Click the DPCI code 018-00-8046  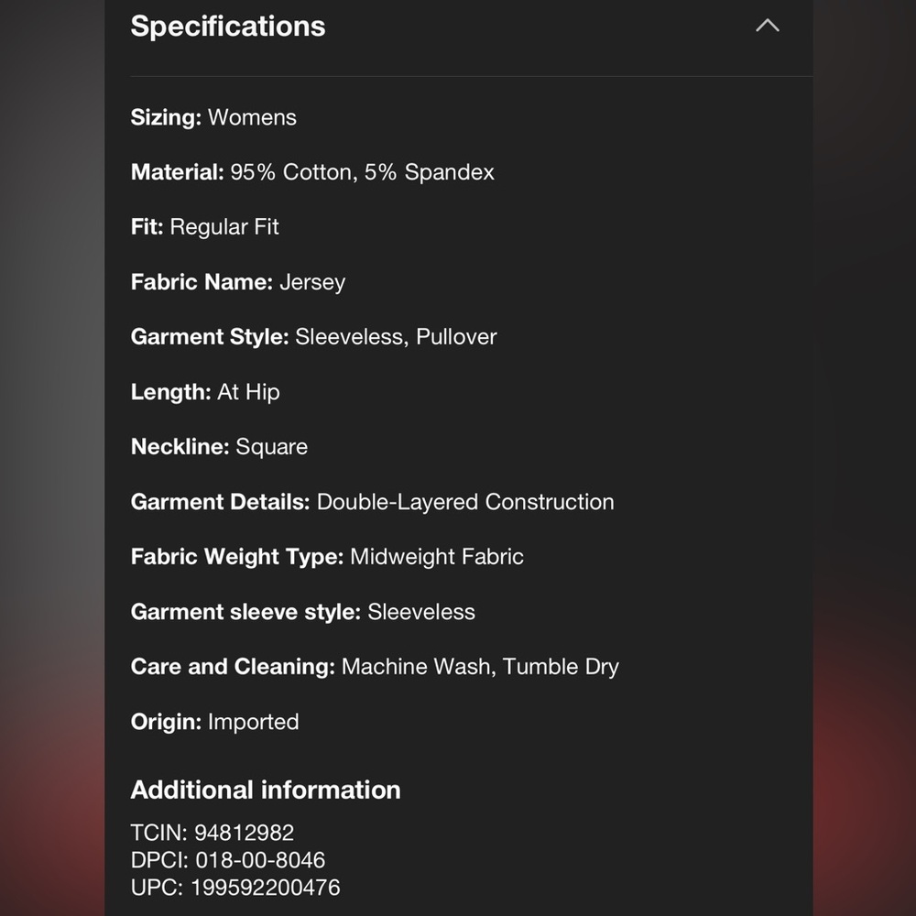click(260, 860)
